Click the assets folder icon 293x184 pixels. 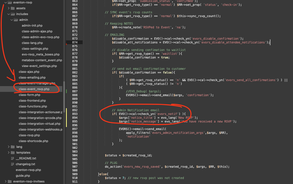point(13,8)
